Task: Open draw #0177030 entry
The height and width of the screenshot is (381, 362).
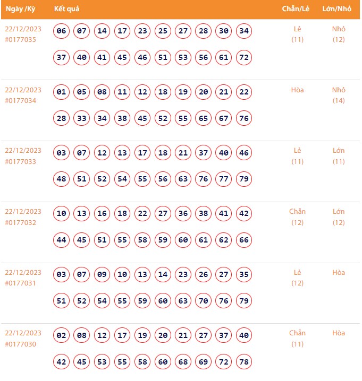Action: 21,344
